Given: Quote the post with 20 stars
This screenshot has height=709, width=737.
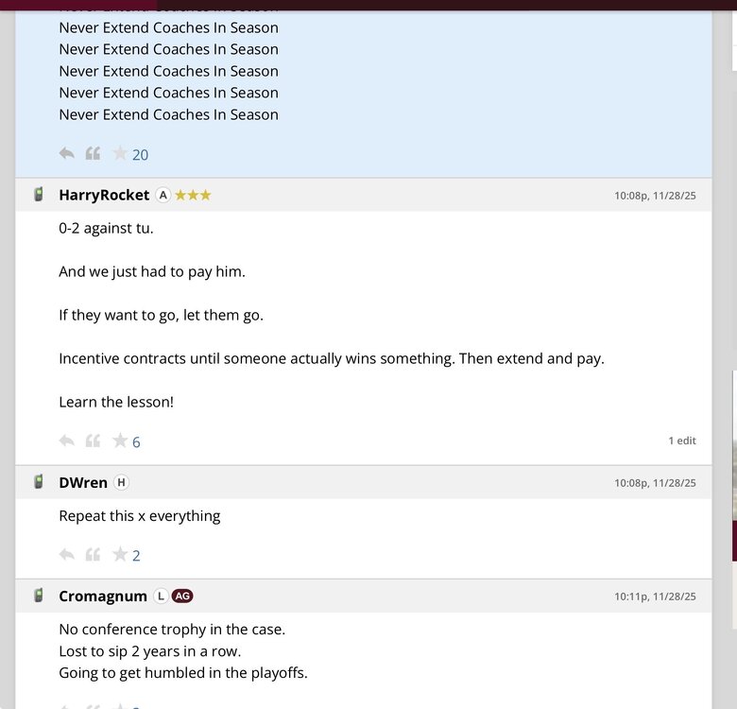Looking at the screenshot, I should pyautogui.click(x=93, y=153).
